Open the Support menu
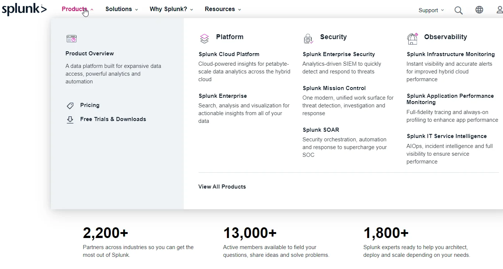This screenshot has width=503, height=269. 428,10
